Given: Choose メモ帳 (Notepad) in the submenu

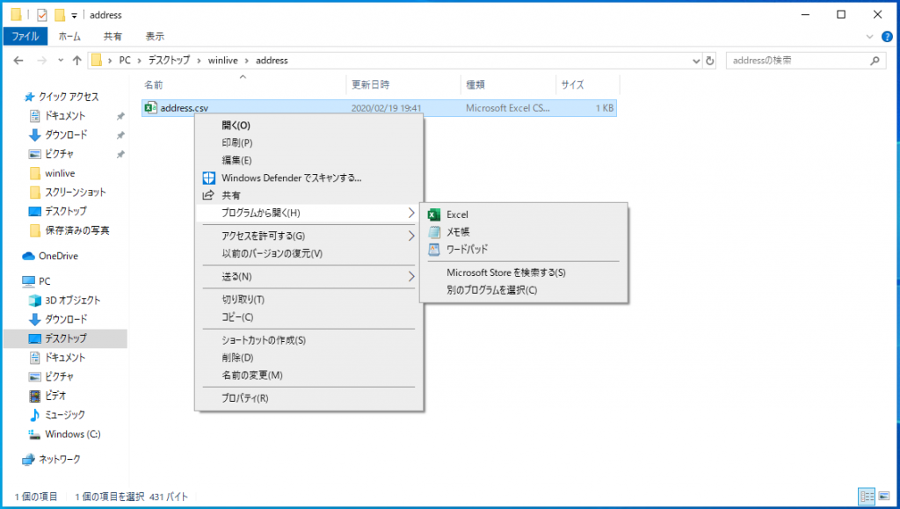Looking at the screenshot, I should coord(459,232).
